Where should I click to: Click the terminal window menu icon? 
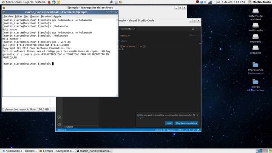[4, 12]
